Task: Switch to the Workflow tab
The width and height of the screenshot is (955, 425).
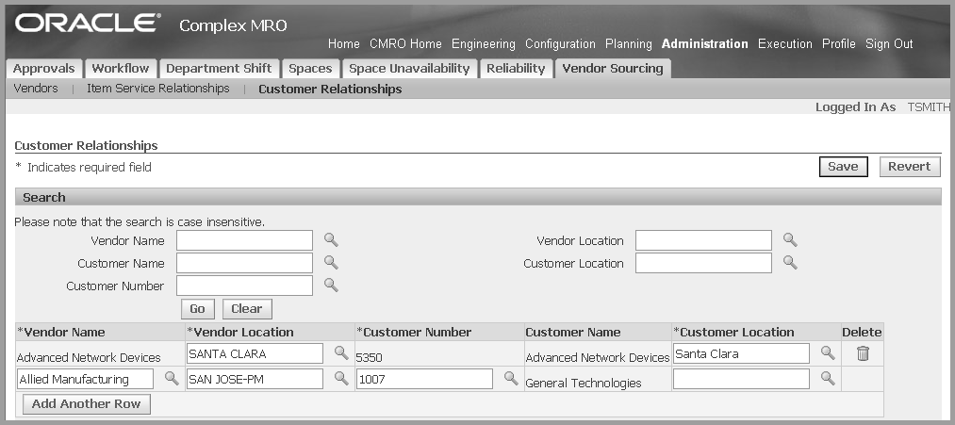Action: 121,68
